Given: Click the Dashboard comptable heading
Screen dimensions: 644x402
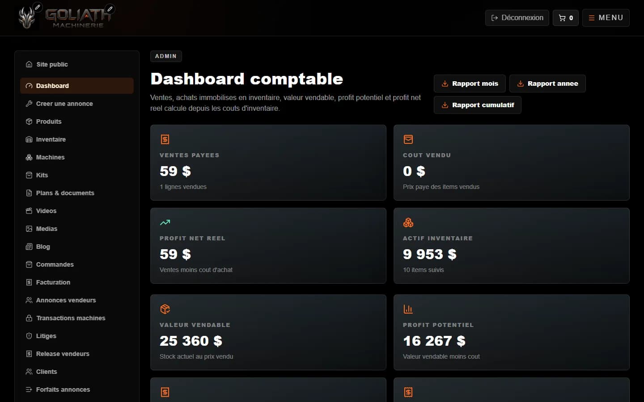Looking at the screenshot, I should point(247,79).
